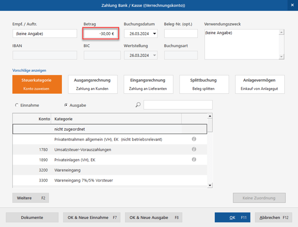Viewport: 298px width, 227px height.
Task: Click into the Betrag amount field
Action: pyautogui.click(x=101, y=33)
